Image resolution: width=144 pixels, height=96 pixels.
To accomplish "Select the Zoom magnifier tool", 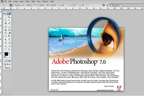I will [x=9, y=49].
